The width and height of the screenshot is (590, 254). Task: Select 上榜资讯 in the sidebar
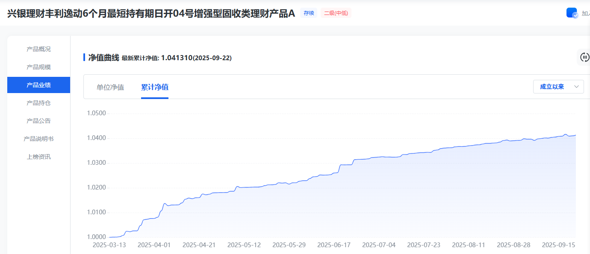click(x=38, y=157)
